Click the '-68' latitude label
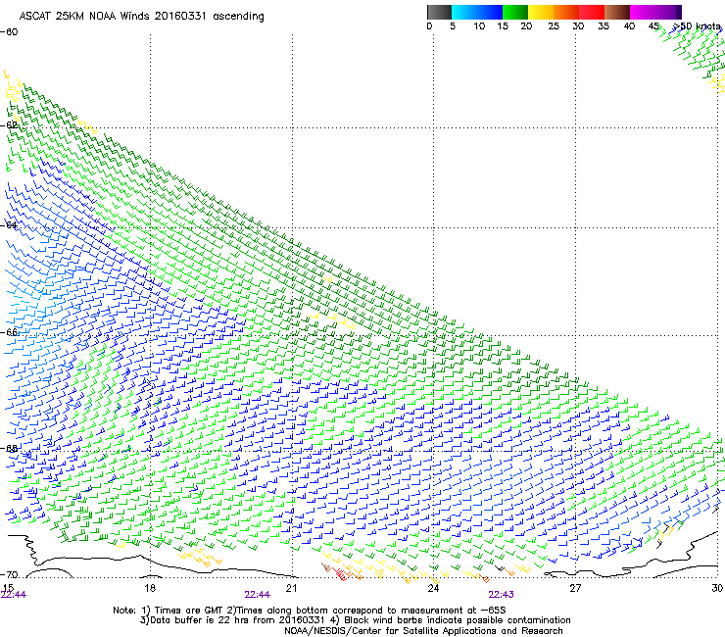 click(x=9, y=449)
